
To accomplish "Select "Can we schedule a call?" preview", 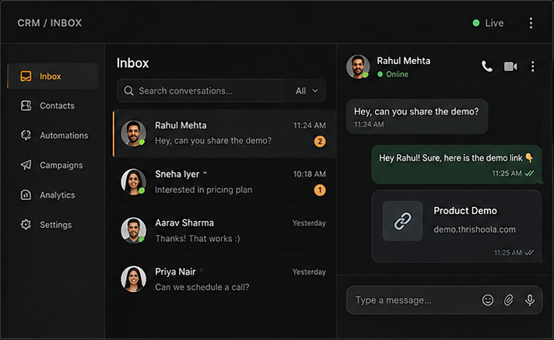I will 202,287.
